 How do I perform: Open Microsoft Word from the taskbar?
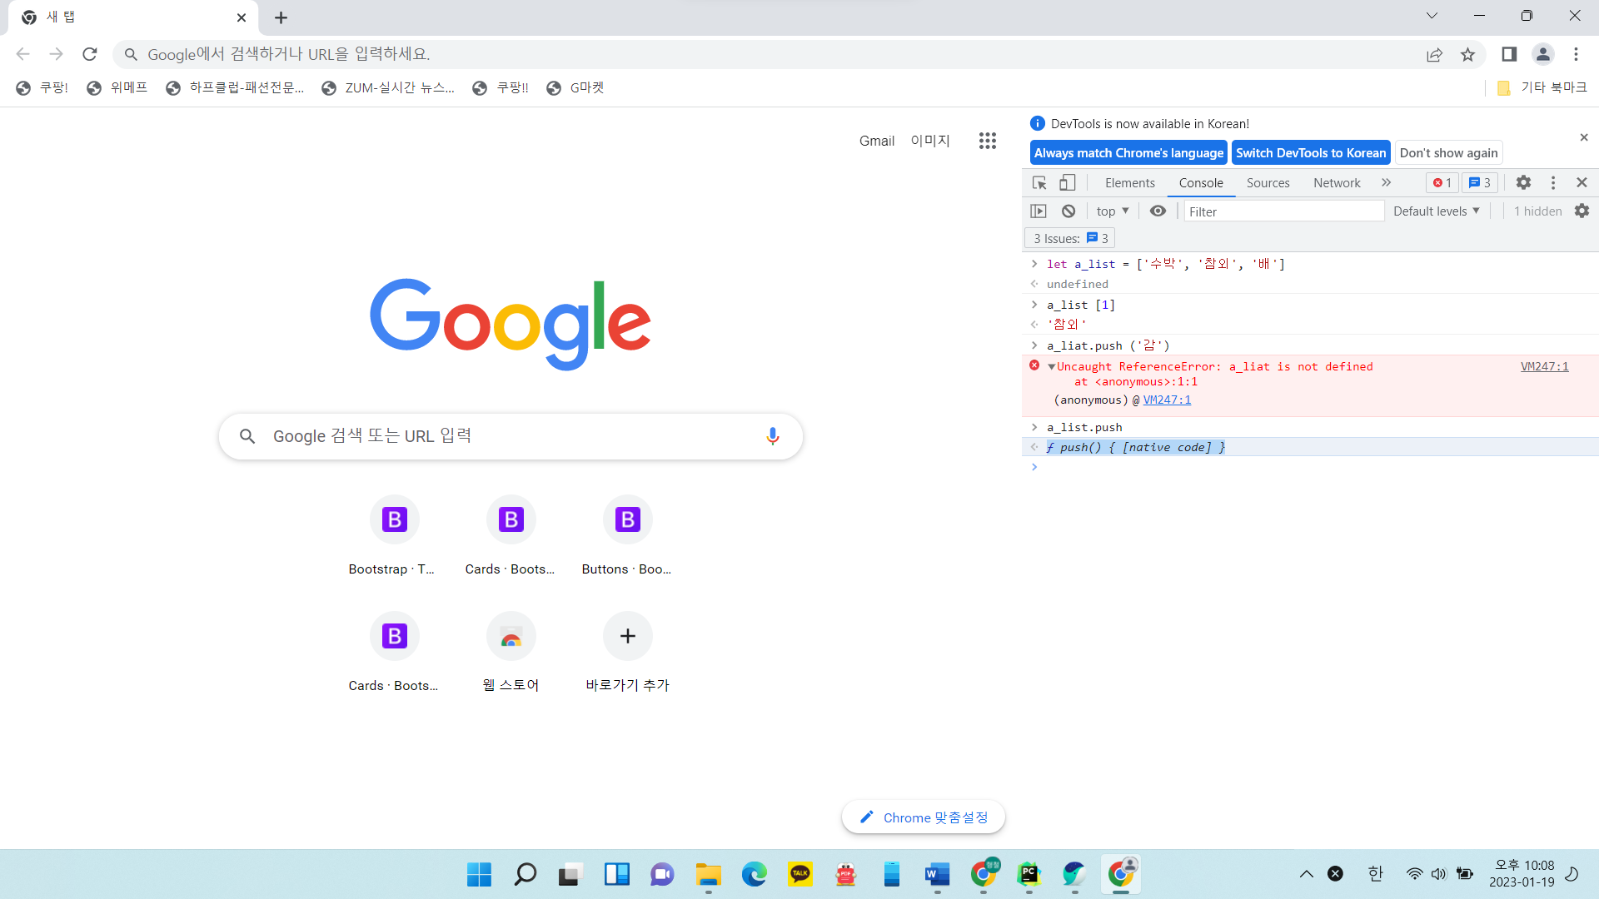coord(937,874)
